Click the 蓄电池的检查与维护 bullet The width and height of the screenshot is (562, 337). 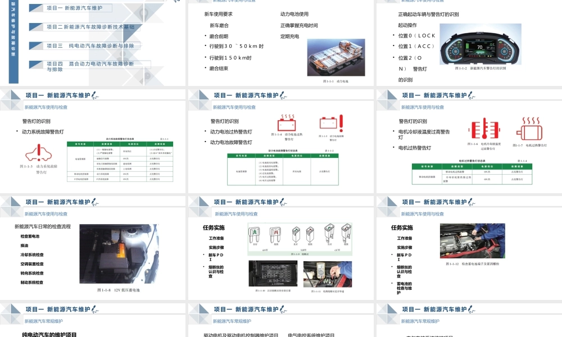point(404,288)
